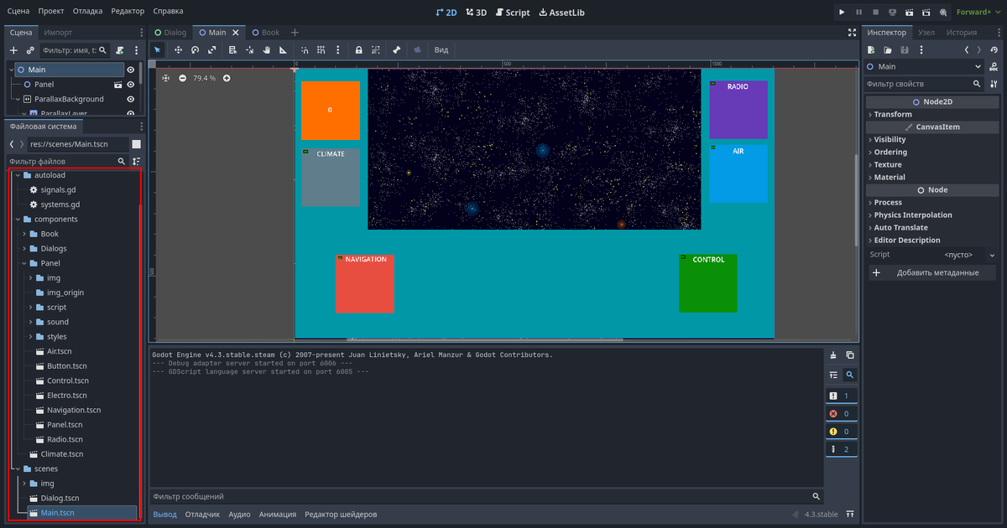1007x528 pixels.
Task: Create a new resource in Inspector
Action: 873,50
